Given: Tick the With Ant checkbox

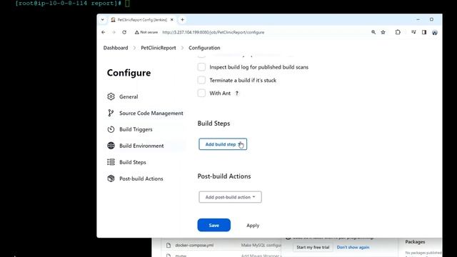Looking at the screenshot, I should click(201, 94).
